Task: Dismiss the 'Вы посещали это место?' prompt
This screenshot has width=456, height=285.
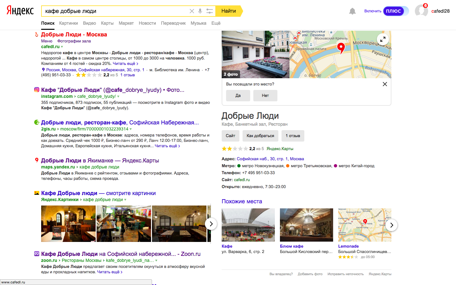Action: pyautogui.click(x=385, y=84)
